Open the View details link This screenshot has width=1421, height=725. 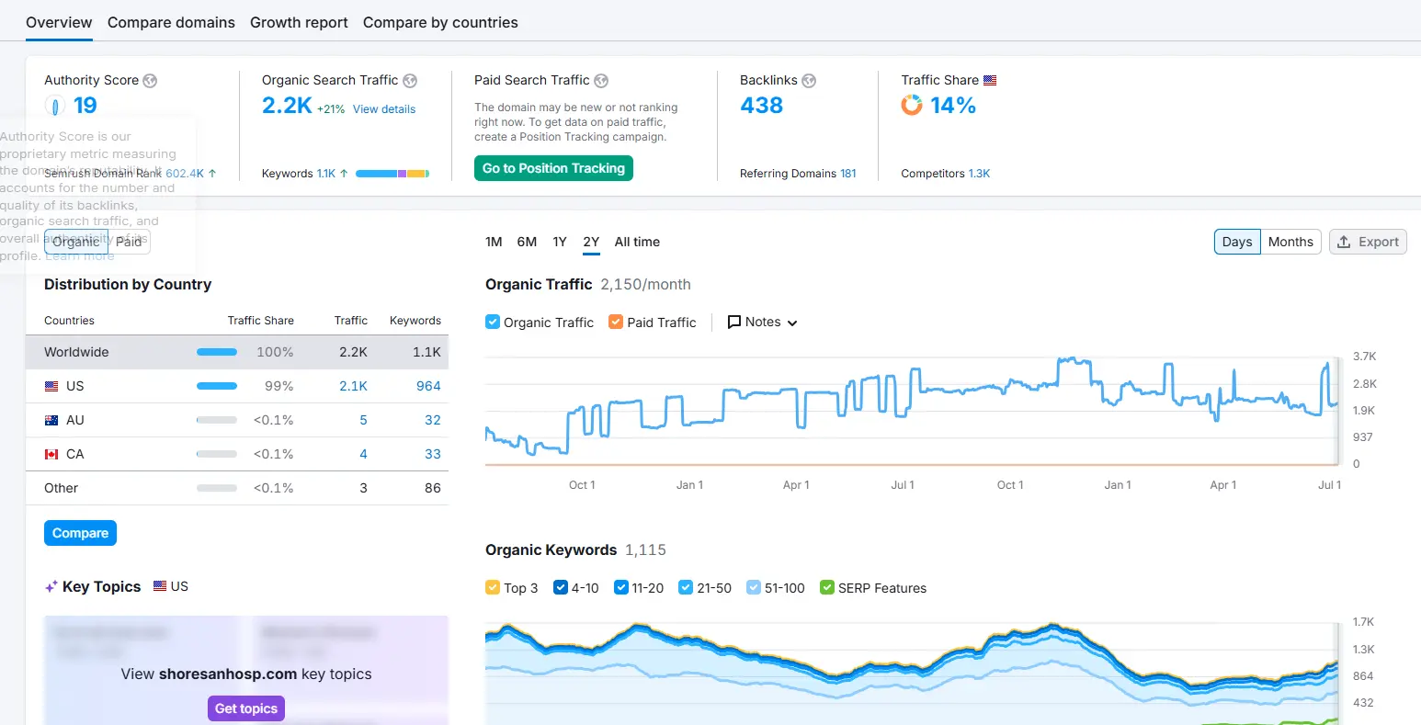(384, 109)
